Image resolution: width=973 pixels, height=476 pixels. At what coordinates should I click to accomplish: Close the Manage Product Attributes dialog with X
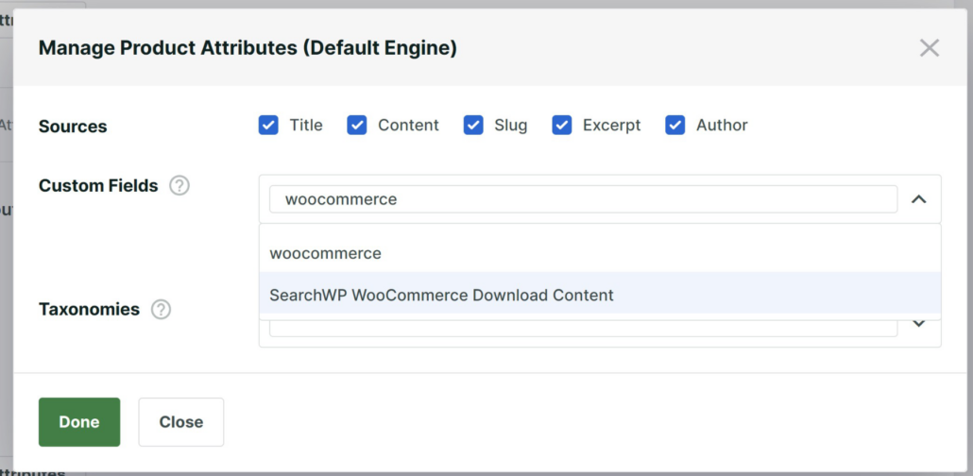tap(929, 48)
